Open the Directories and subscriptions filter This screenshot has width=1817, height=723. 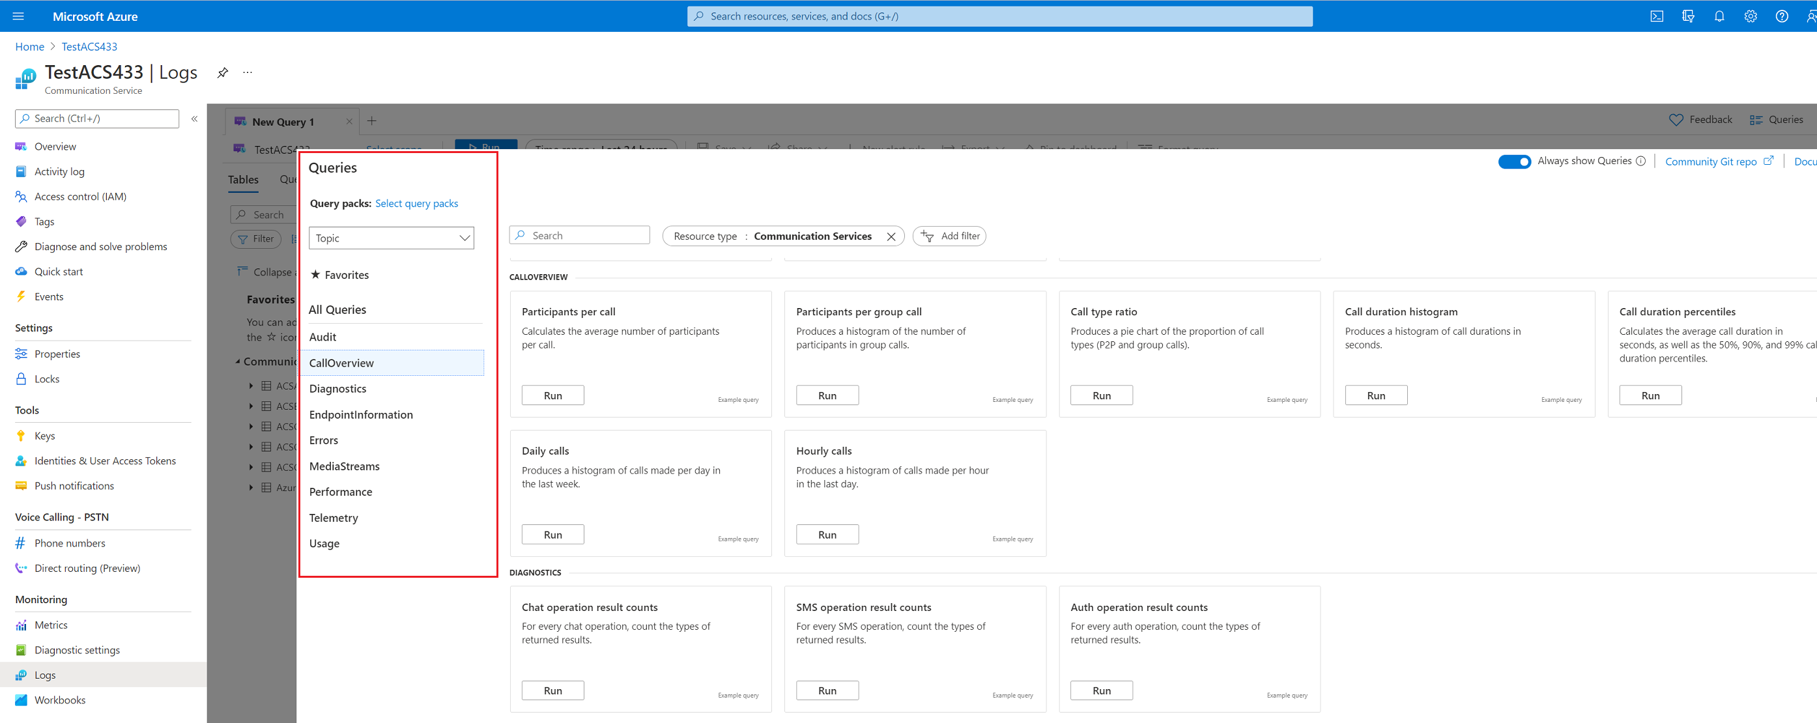1688,16
